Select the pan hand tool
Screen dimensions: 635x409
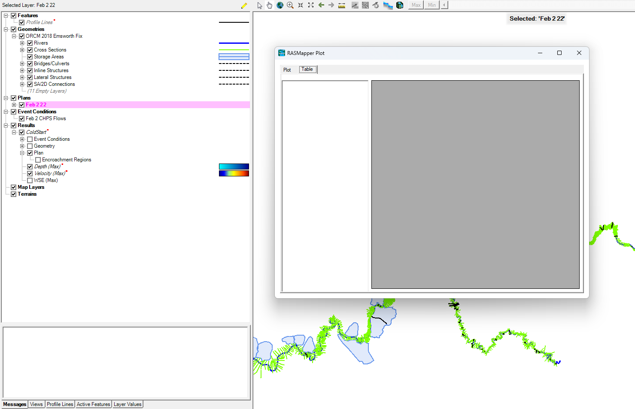(x=269, y=5)
